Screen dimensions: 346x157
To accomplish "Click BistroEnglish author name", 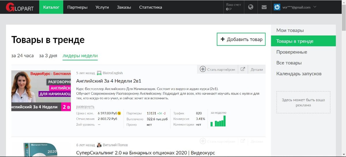I will coord(113,73).
